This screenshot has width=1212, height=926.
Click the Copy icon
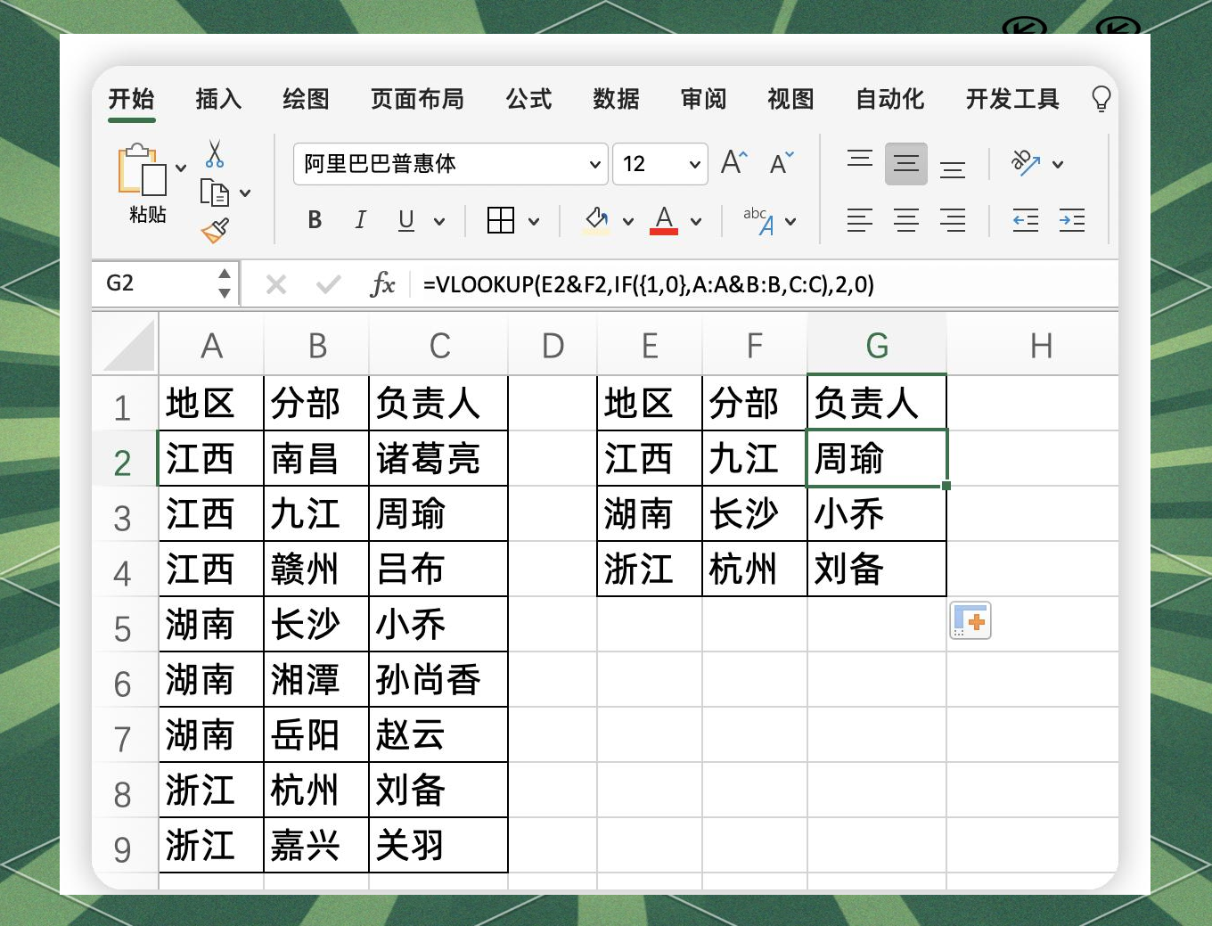tap(215, 193)
